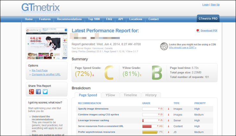
Task: Click the Re-Test Page link
Action: [40, 70]
